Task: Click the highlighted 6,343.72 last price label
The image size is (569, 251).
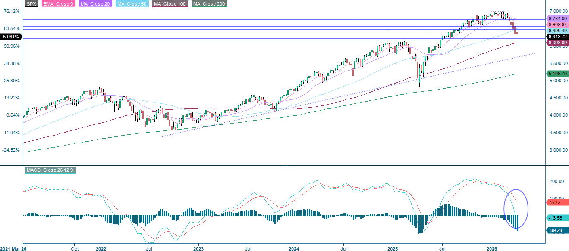Action: click(556, 37)
